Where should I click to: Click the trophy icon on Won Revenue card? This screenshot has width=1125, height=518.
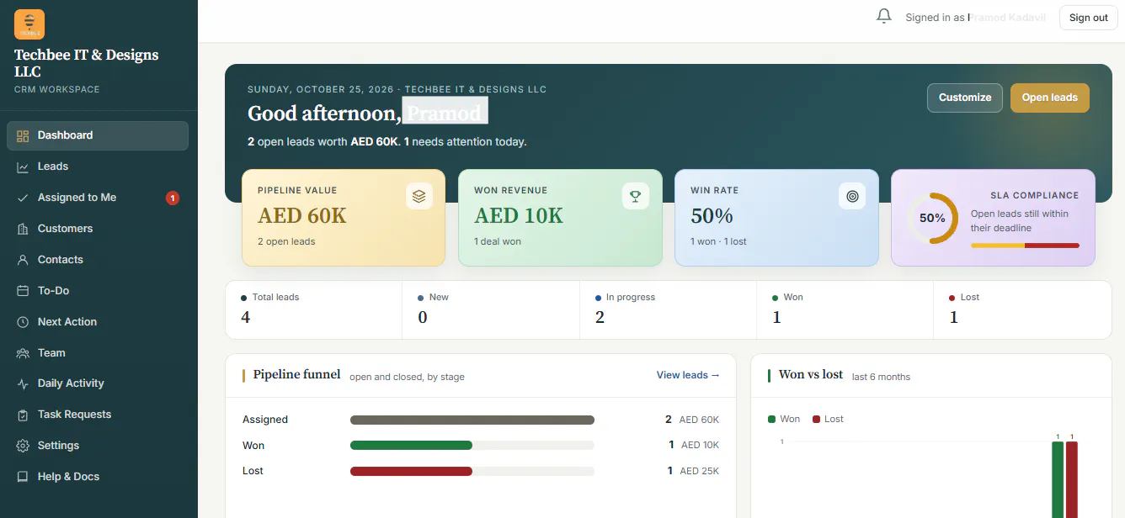coord(636,196)
